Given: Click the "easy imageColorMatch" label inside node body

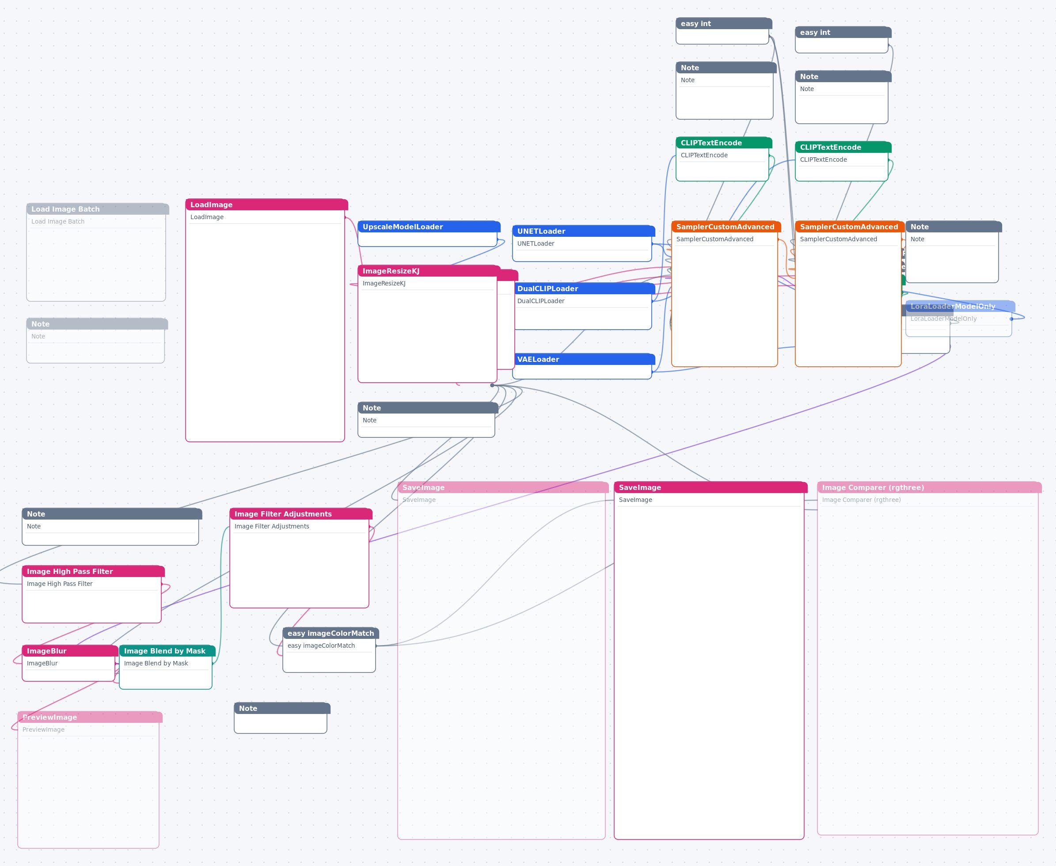Looking at the screenshot, I should [321, 646].
